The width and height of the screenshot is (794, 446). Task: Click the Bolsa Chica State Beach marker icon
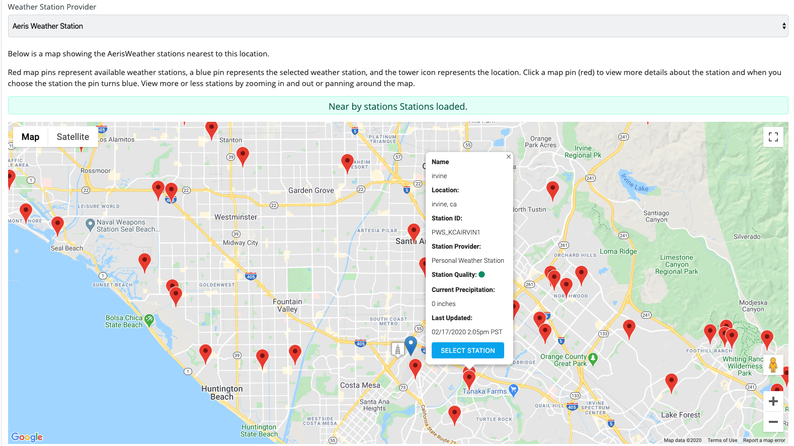click(149, 320)
